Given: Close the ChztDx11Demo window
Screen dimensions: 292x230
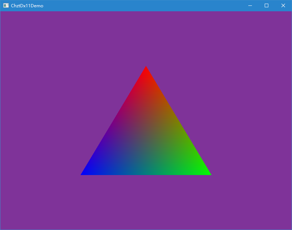Looking at the screenshot, I should [x=283, y=5].
